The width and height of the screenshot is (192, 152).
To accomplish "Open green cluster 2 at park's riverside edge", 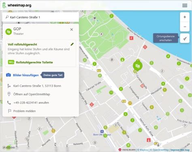I will [111, 16].
